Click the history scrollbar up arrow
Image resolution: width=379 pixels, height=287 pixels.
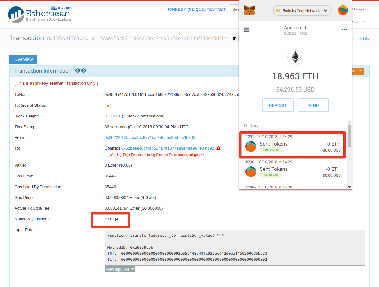click(x=349, y=122)
